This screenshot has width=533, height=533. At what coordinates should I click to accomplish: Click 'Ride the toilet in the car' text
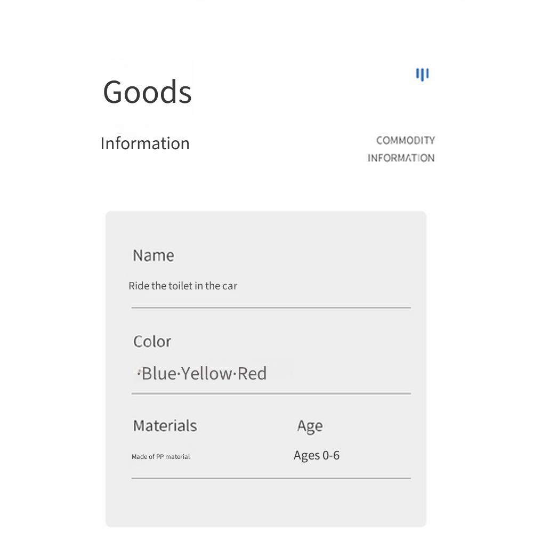point(183,286)
